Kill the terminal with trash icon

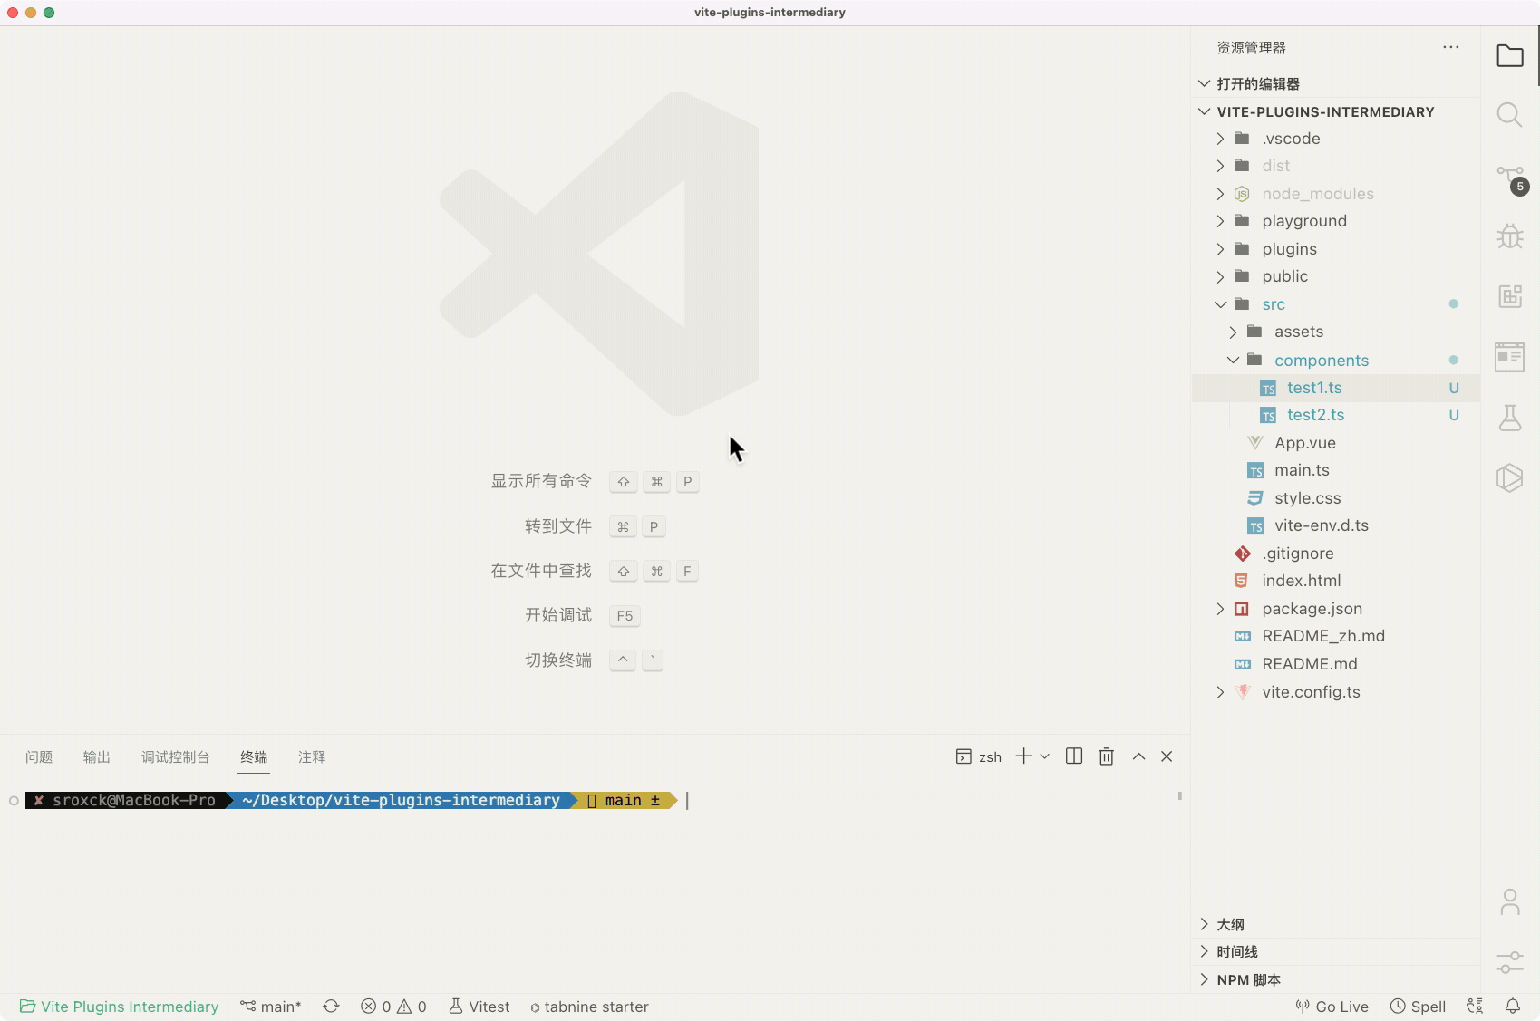[x=1106, y=756]
